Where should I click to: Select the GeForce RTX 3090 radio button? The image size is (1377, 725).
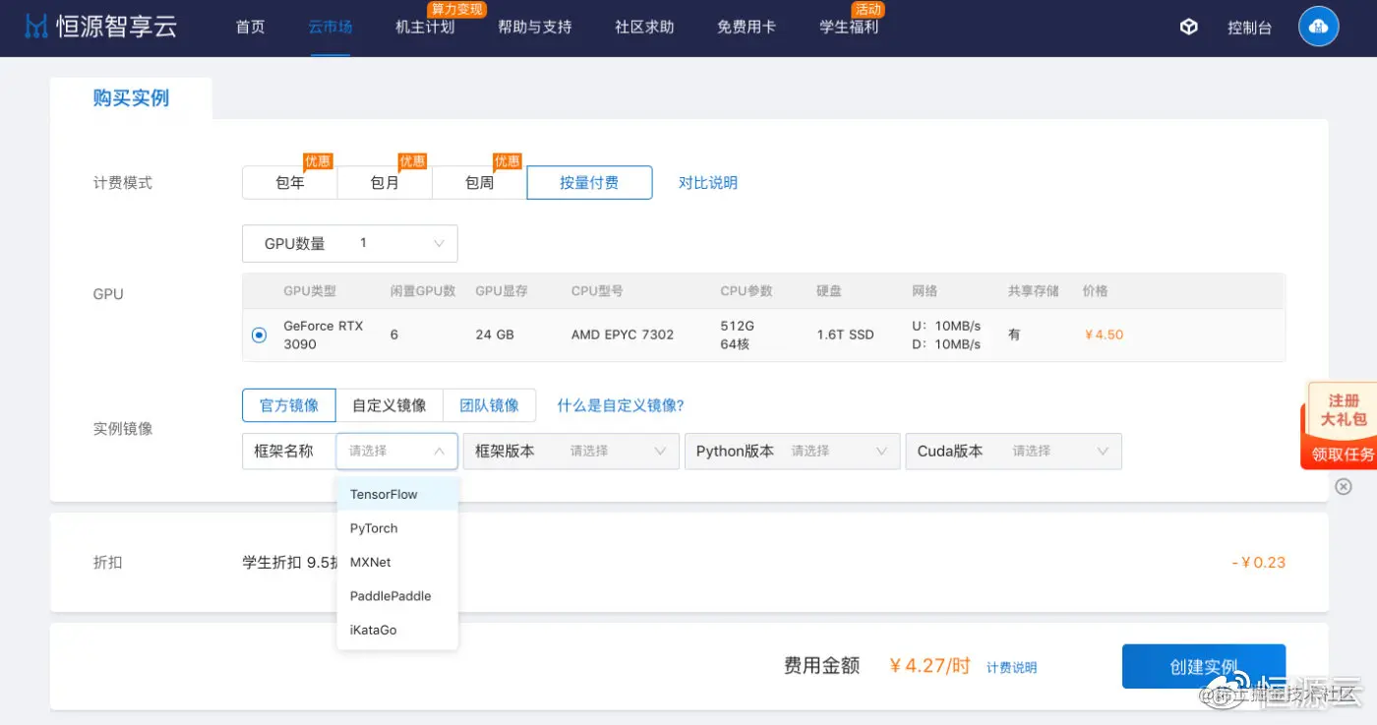pyautogui.click(x=259, y=334)
